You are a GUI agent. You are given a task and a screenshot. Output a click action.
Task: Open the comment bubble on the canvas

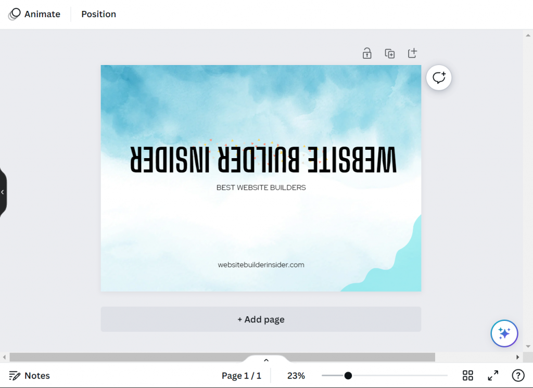click(x=439, y=77)
